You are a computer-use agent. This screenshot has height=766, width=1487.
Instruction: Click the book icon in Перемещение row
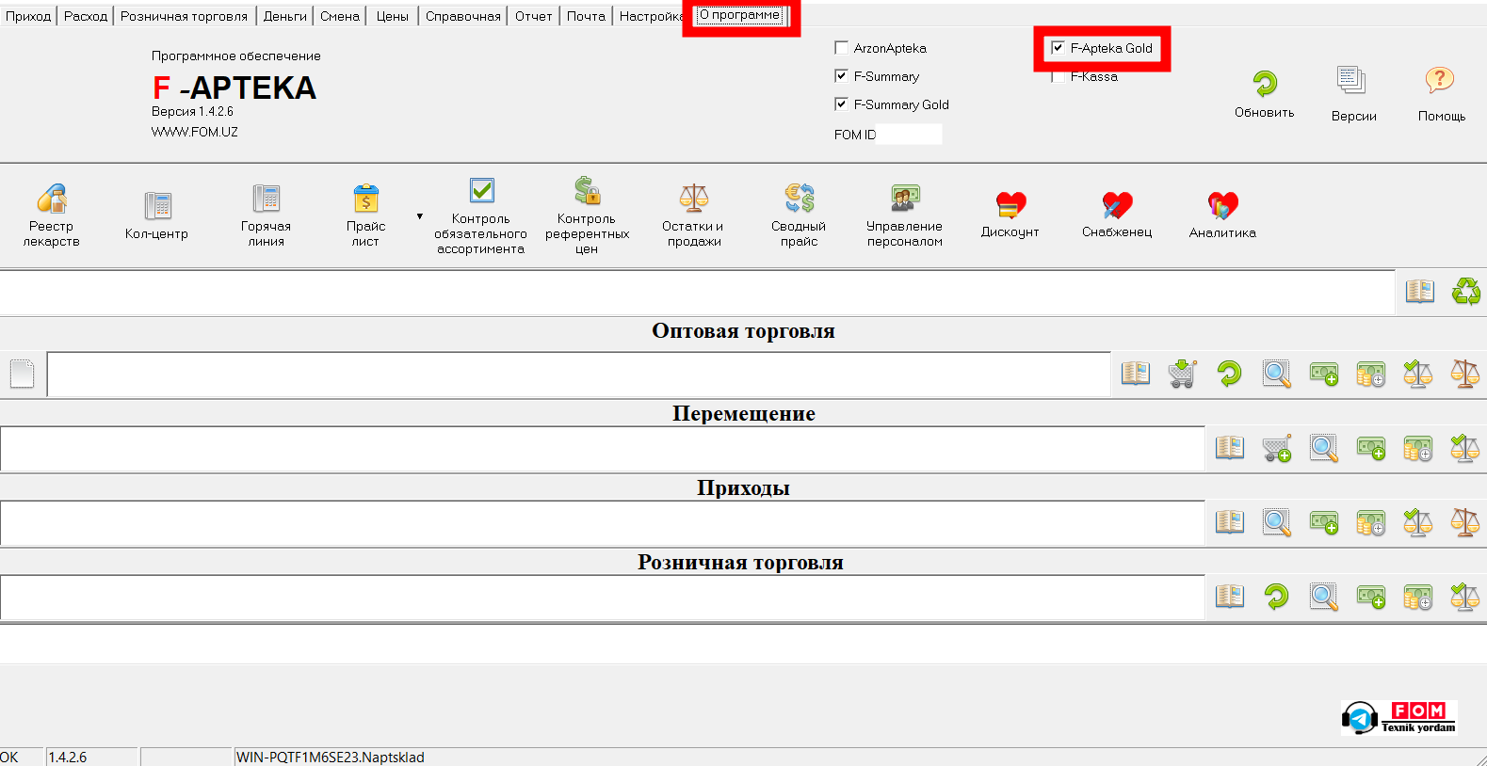[x=1230, y=448]
